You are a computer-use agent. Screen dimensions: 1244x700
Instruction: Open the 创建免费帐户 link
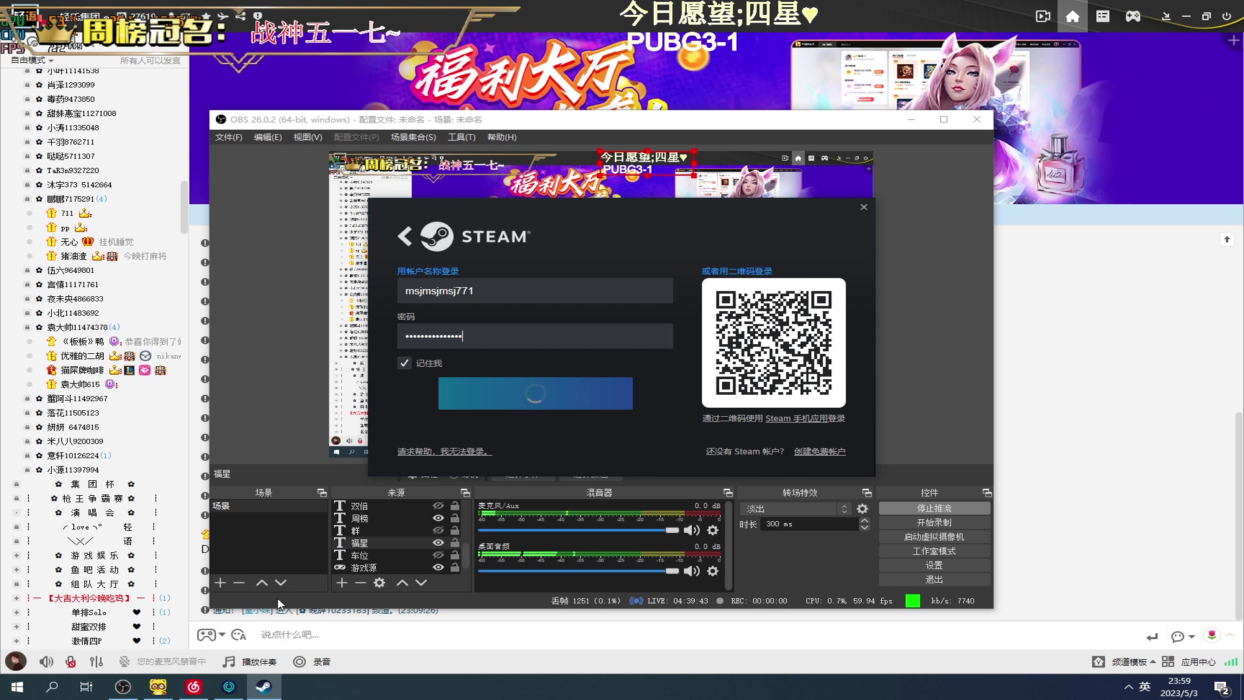(x=820, y=452)
